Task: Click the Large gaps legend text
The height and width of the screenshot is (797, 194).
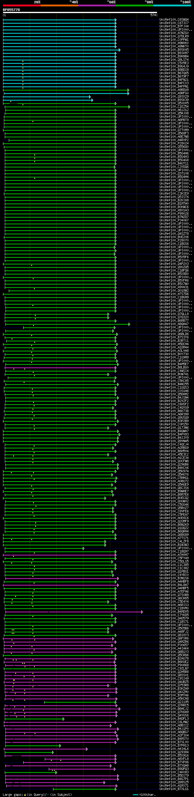Action: tap(37, 795)
